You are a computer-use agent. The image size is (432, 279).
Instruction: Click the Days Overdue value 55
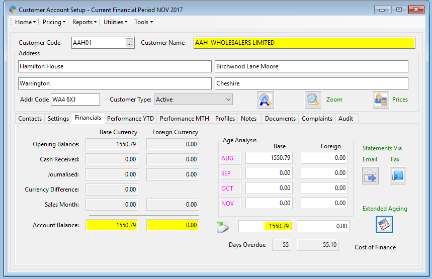282,245
